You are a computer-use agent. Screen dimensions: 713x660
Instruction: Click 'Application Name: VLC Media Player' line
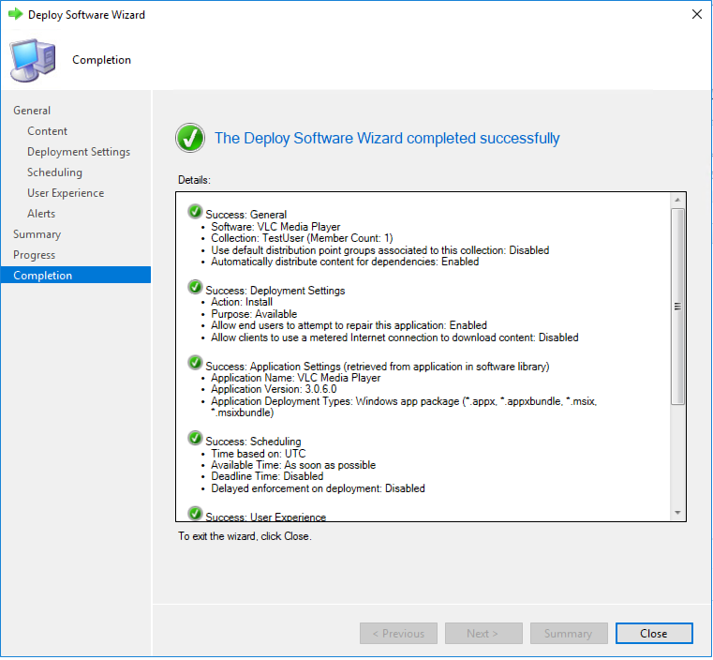coord(295,378)
